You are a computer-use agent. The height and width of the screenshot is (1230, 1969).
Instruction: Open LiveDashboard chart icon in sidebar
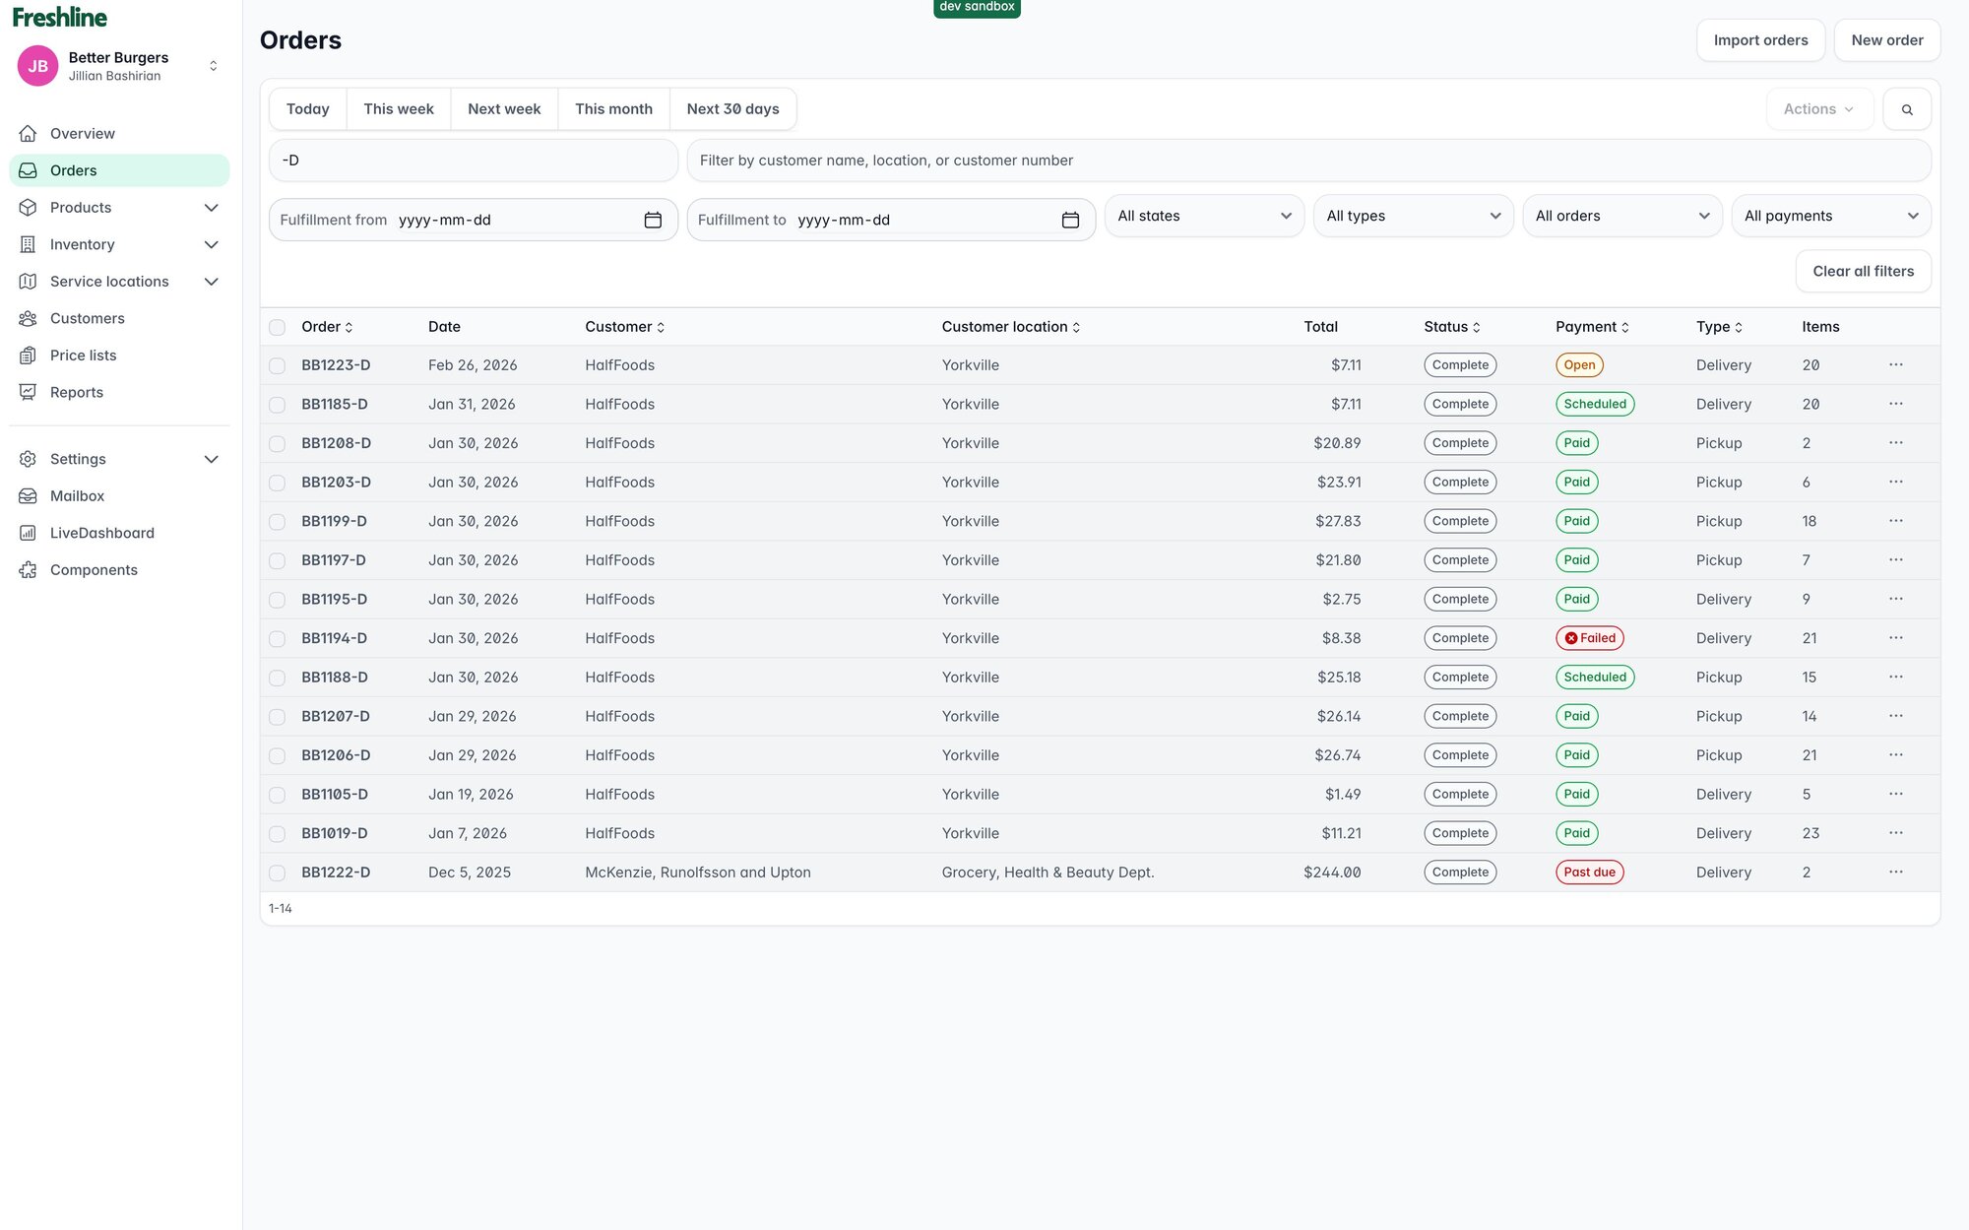coord(28,533)
